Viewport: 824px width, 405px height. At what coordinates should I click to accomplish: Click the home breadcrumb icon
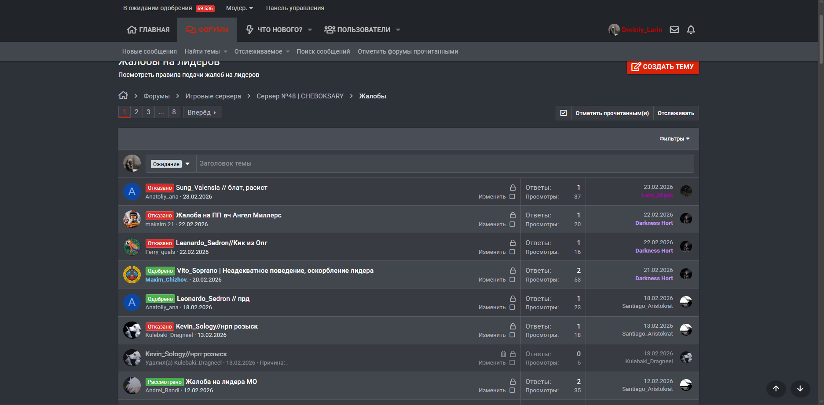pos(123,95)
